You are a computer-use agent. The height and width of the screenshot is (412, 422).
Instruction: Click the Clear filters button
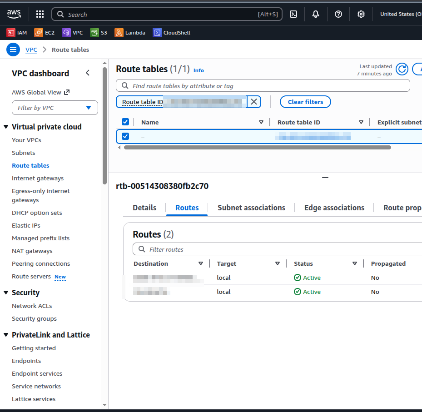[x=305, y=102]
